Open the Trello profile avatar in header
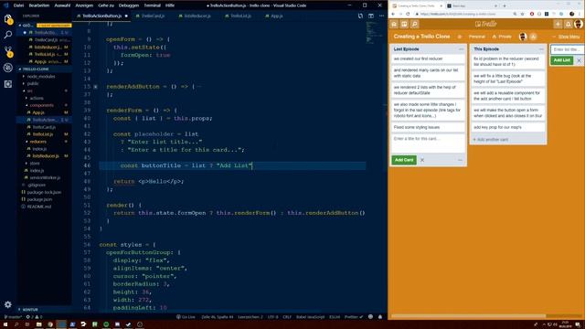The image size is (585, 329). click(579, 25)
